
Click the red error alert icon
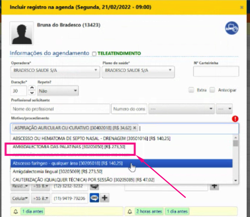(235, 119)
